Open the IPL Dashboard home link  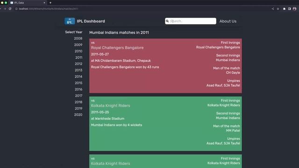coord(91,21)
